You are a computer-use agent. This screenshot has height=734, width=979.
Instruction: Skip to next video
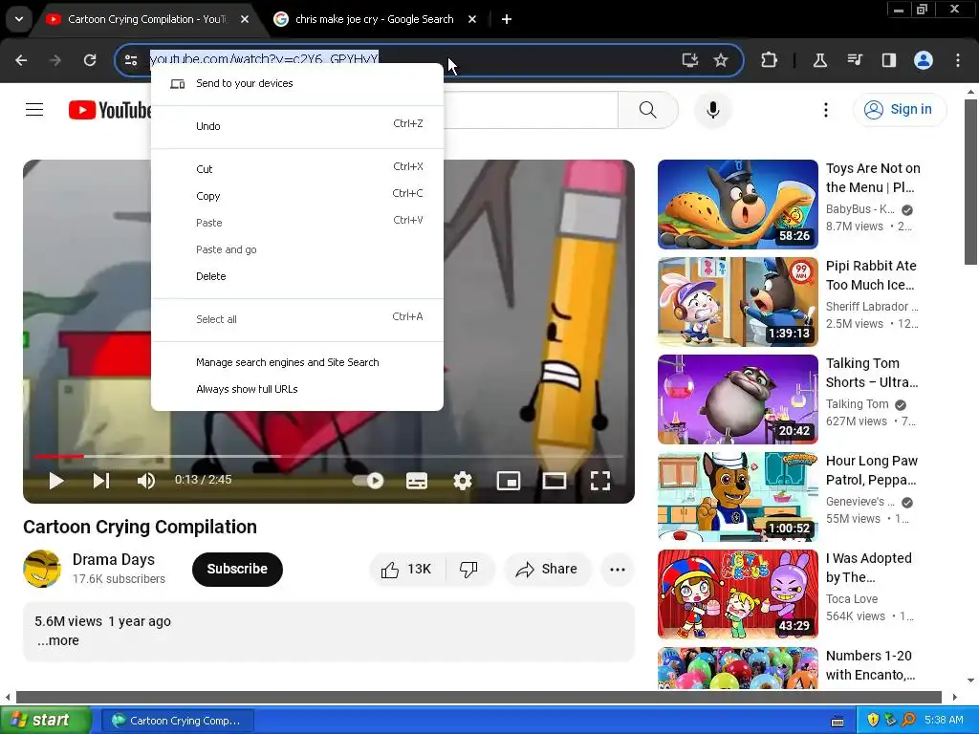101,481
